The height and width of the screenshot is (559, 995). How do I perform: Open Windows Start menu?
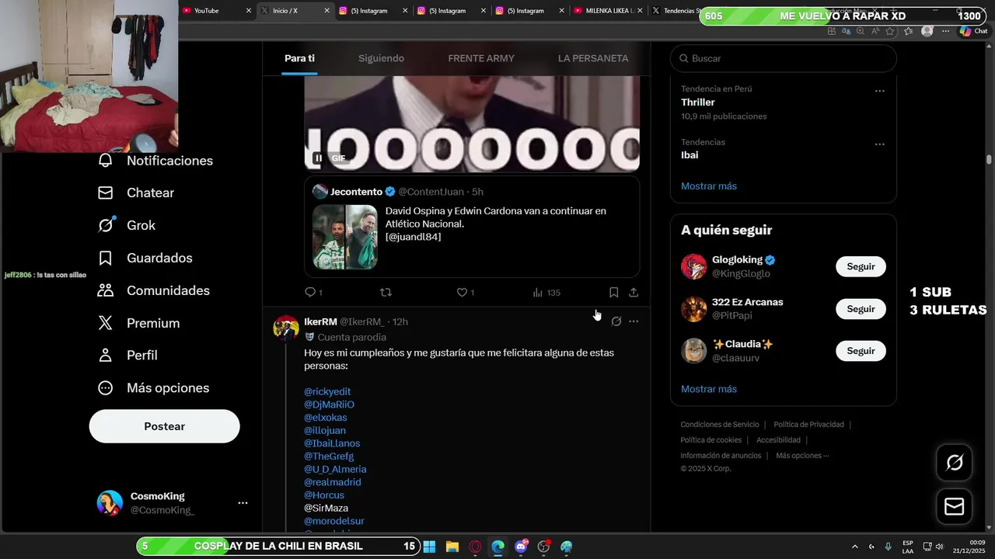click(x=429, y=547)
